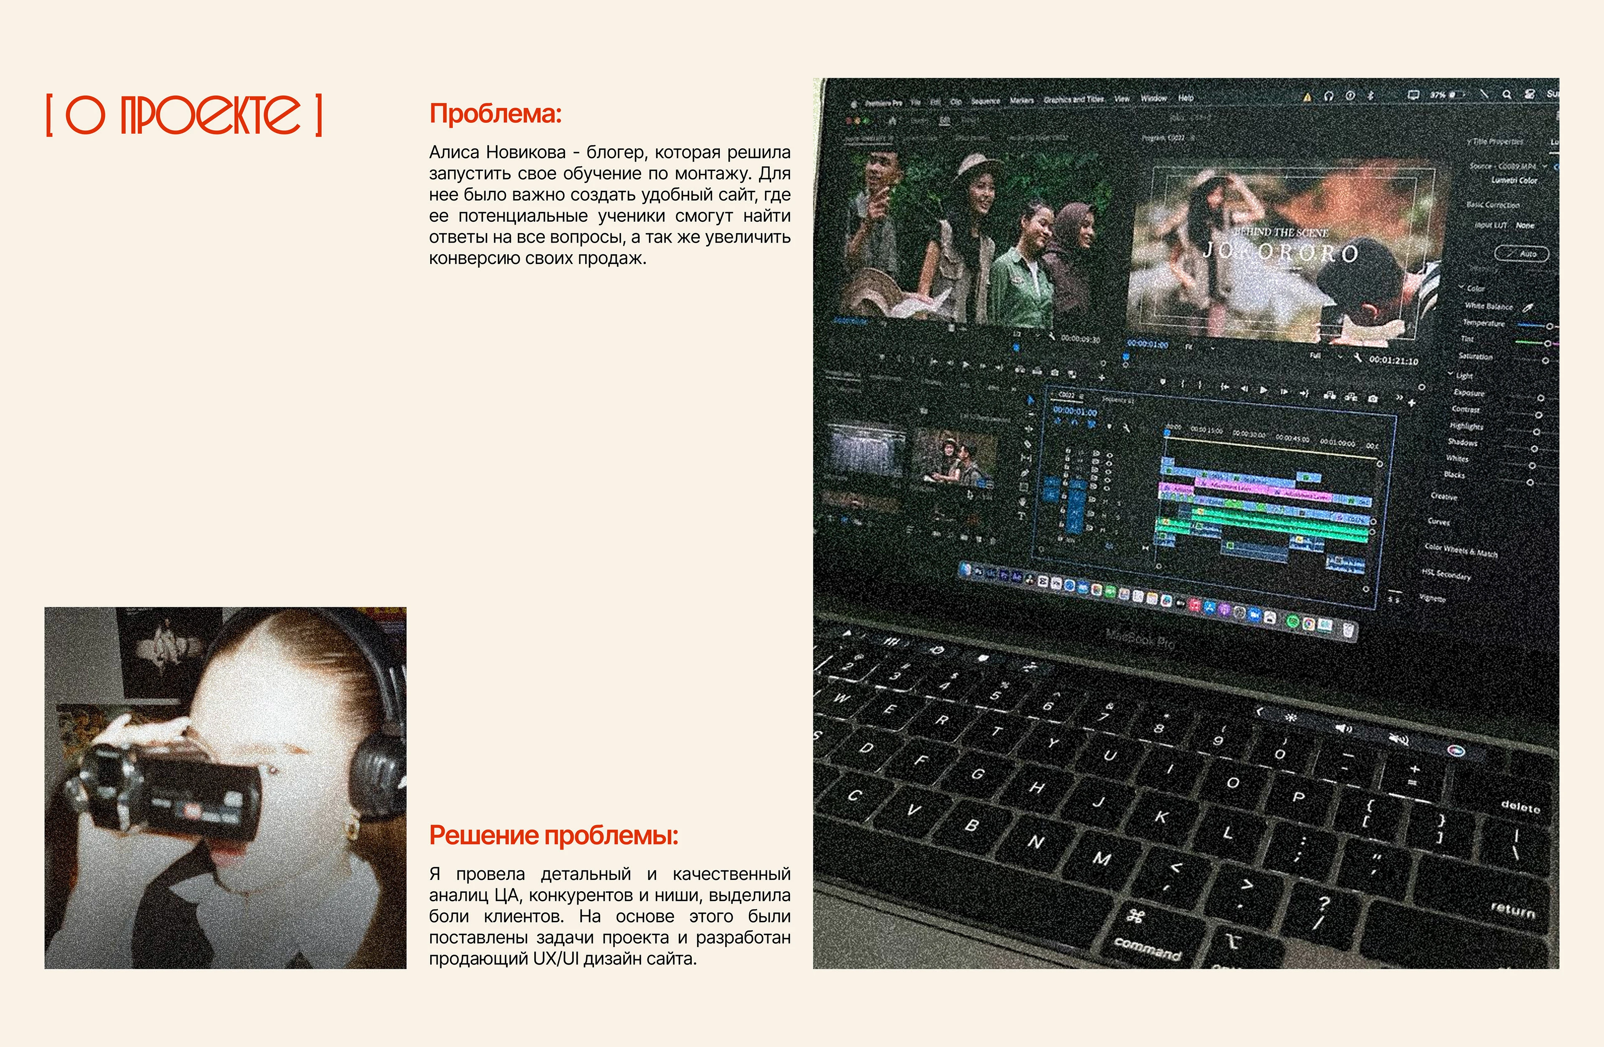Click Play in the Program monitor transport
This screenshot has width=1604, height=1047.
coord(1264,389)
